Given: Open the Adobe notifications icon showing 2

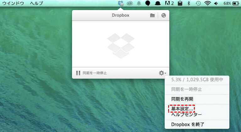Looking at the screenshot, I should click(x=169, y=3).
